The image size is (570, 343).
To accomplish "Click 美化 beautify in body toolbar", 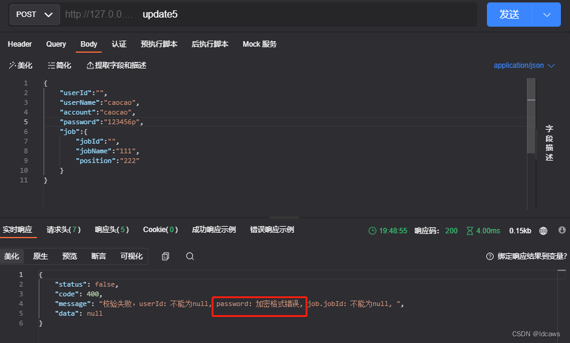I will pos(21,65).
